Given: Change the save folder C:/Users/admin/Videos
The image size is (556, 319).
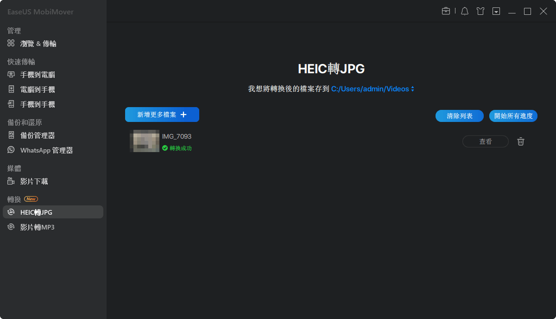Looking at the screenshot, I should click(371, 89).
